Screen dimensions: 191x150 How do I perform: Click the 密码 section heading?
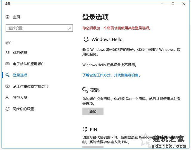coord(95,90)
